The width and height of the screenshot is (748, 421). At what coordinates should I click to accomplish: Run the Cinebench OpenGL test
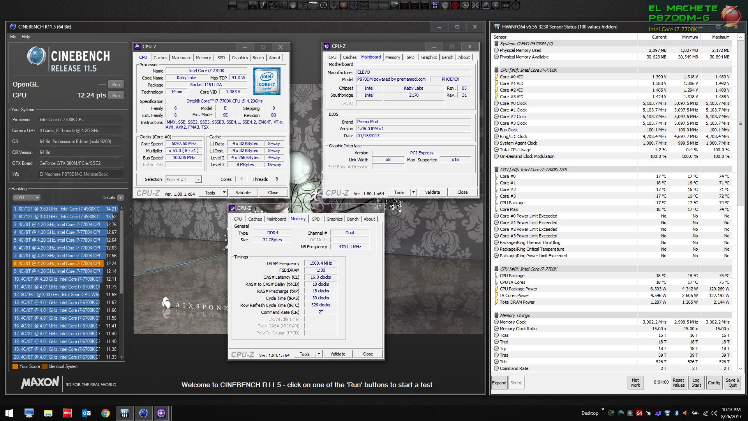coord(116,84)
